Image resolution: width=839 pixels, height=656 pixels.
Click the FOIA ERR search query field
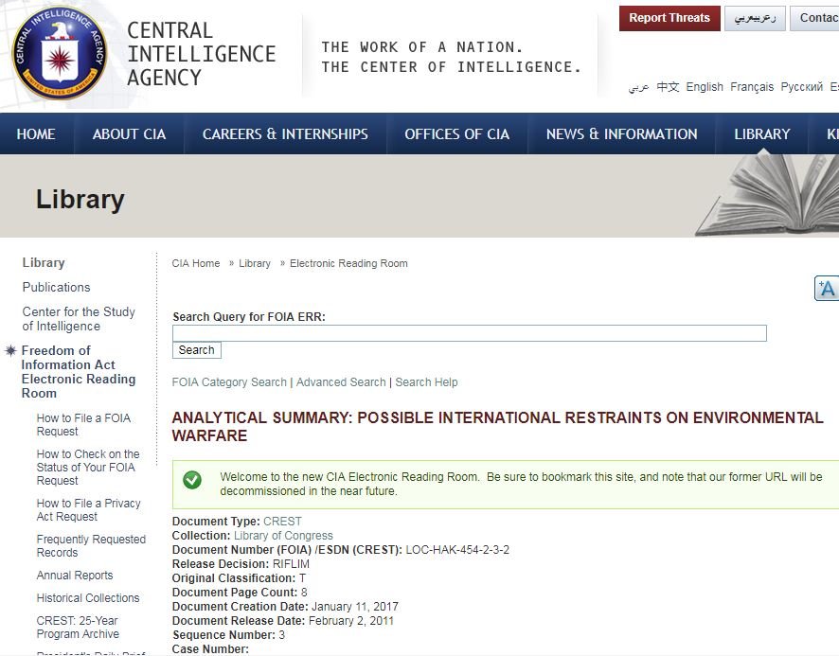tap(469, 333)
